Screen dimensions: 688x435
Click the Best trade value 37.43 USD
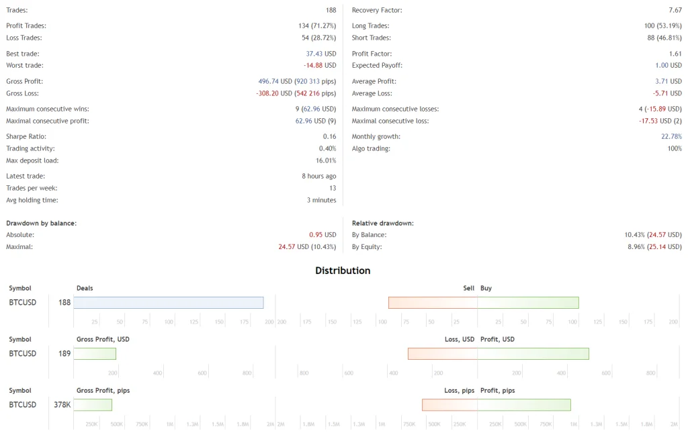click(x=320, y=54)
